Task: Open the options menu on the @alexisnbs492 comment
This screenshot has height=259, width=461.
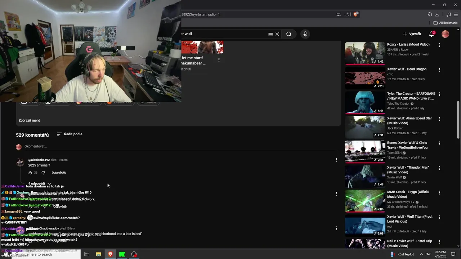Action: (x=336, y=160)
